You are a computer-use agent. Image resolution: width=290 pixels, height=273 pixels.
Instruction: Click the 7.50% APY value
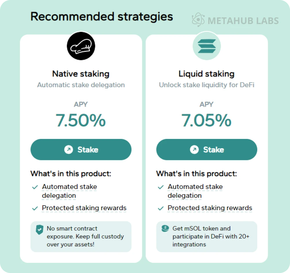81,120
